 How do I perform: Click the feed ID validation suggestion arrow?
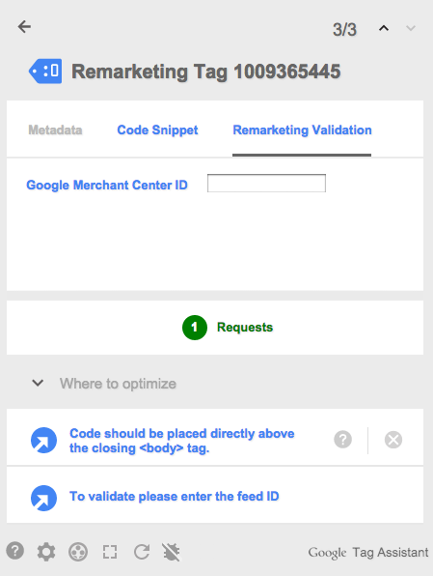coord(43,498)
